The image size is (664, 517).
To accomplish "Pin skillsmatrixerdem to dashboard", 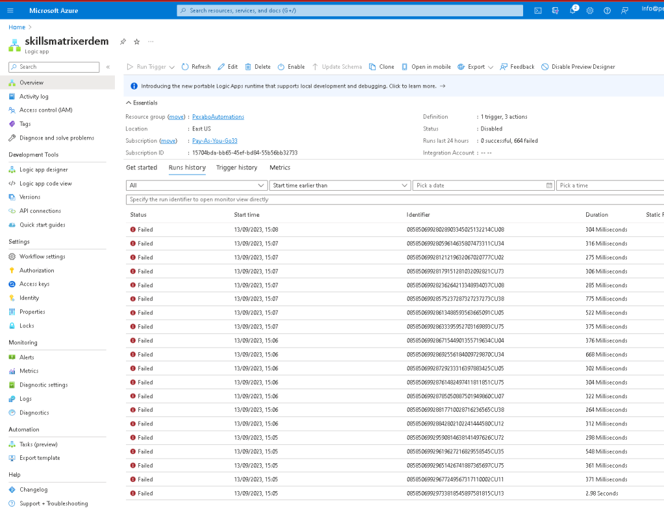I will click(123, 42).
